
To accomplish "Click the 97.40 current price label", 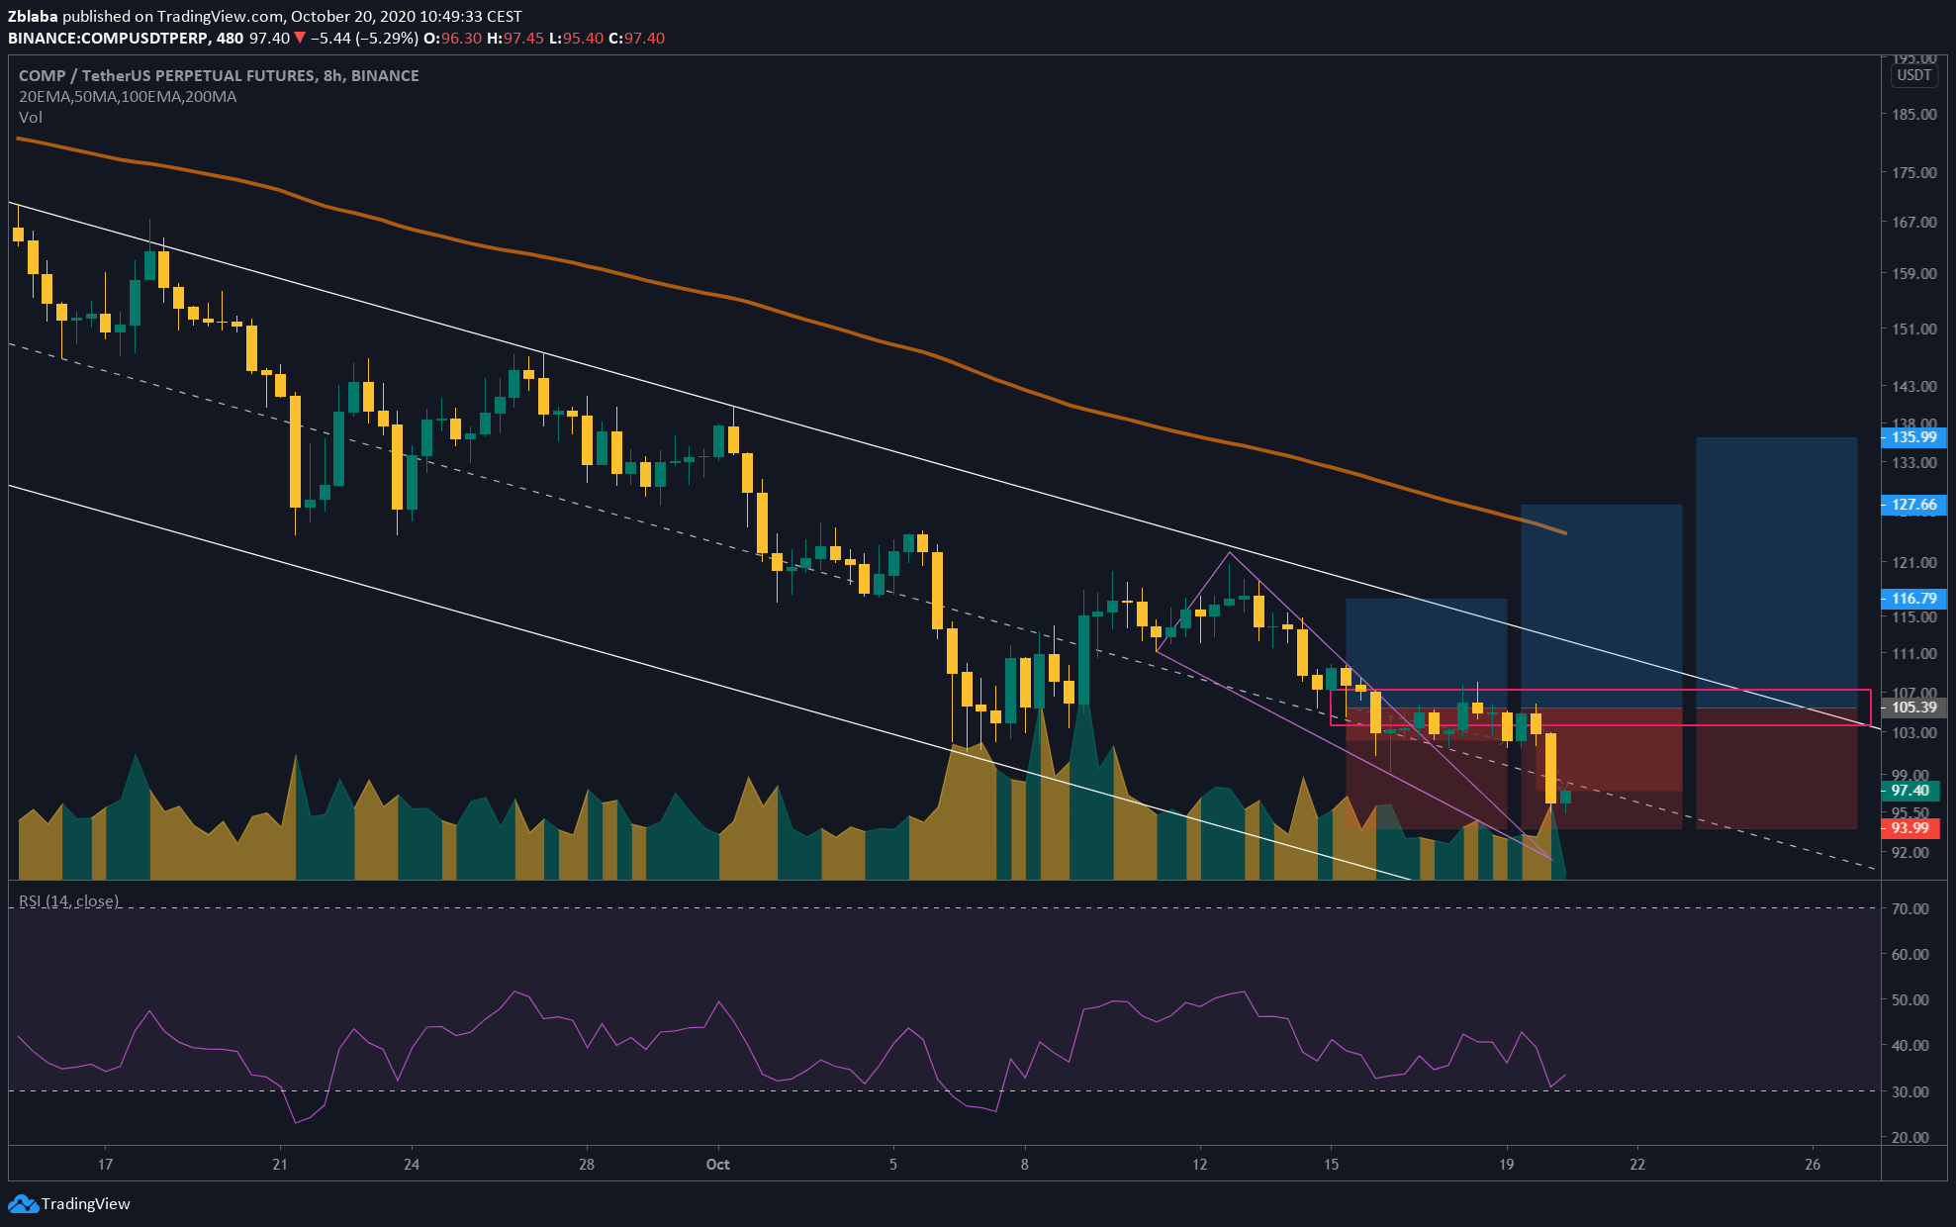I will [1909, 790].
